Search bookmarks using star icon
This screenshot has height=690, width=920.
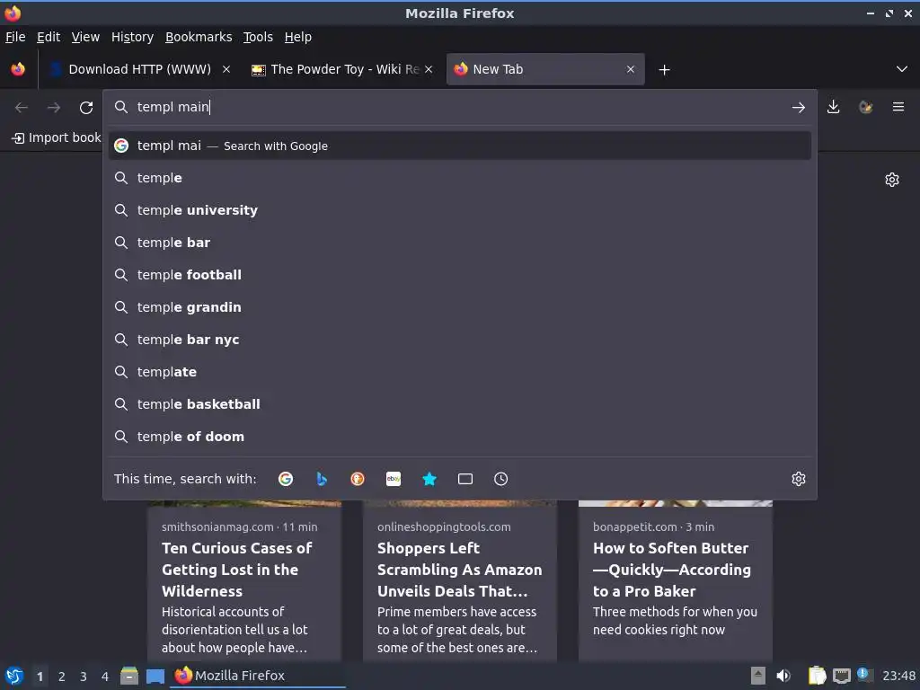pos(429,479)
